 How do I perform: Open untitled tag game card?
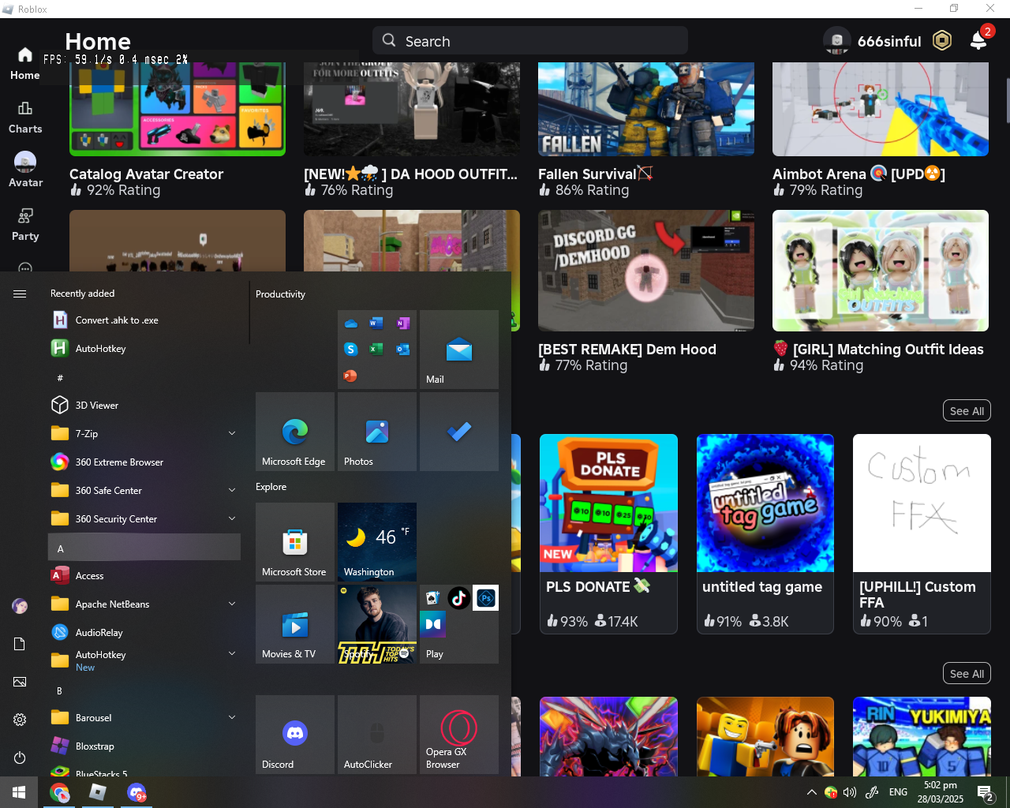coord(765,533)
